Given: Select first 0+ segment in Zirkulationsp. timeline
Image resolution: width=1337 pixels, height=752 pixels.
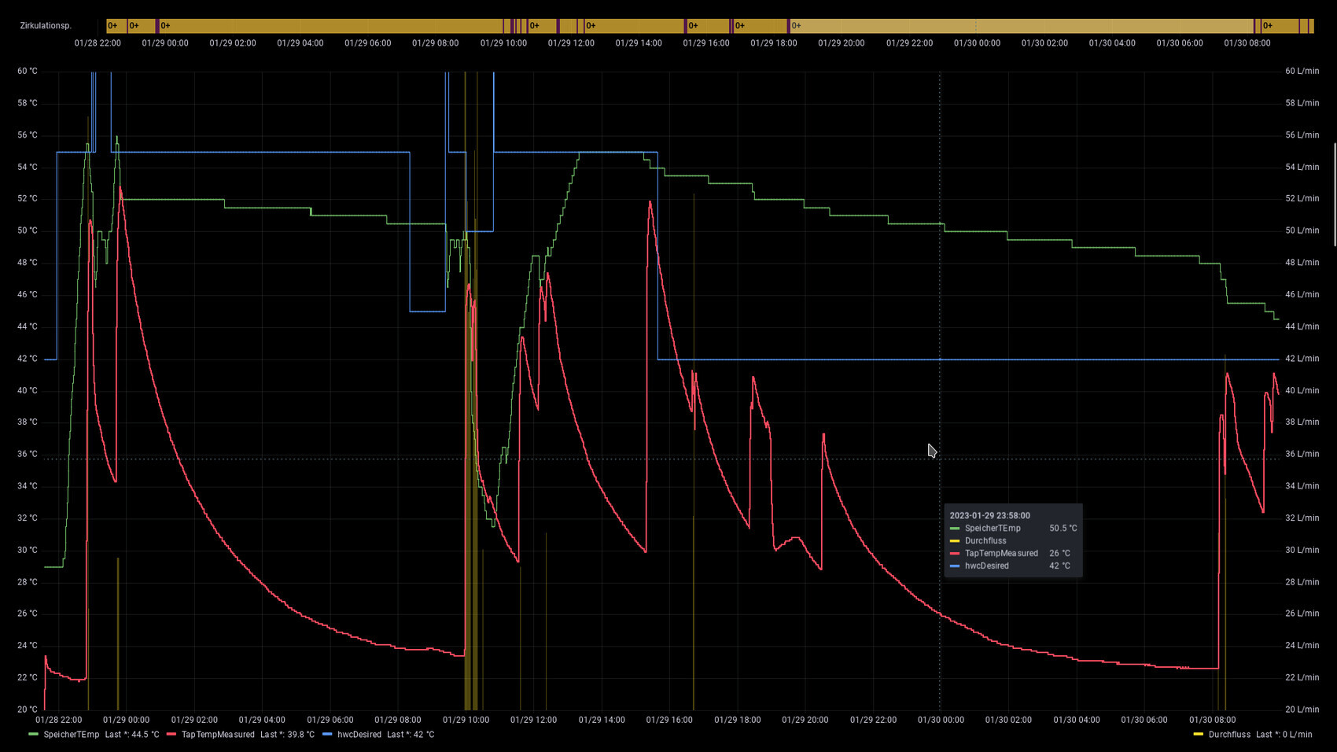Looking at the screenshot, I should click(x=115, y=26).
